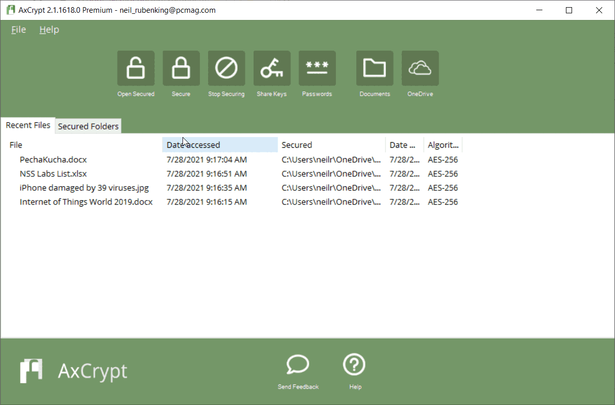Click the Open Secured icon
Viewport: 615px width, 405px height.
coord(135,68)
